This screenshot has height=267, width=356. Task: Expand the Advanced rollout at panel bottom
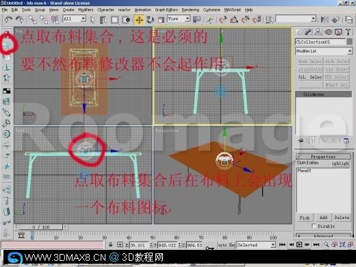tap(323, 236)
